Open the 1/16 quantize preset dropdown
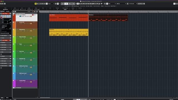The height and width of the screenshot is (100, 178). [133, 4]
